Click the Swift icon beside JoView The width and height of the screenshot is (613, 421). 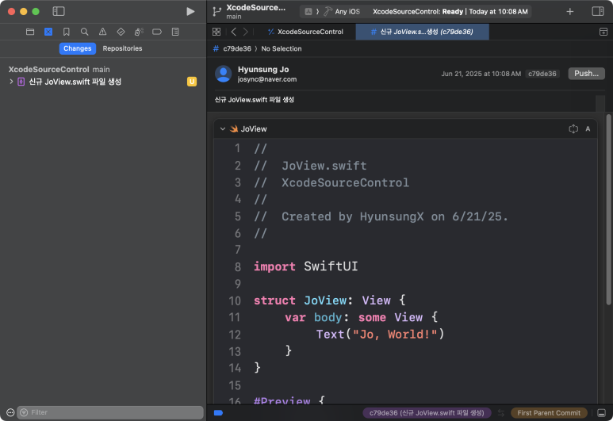(x=234, y=128)
